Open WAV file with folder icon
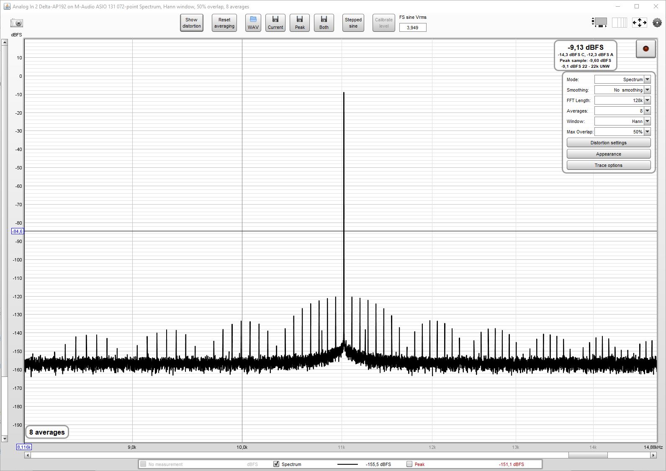666x471 pixels. pyautogui.click(x=253, y=23)
